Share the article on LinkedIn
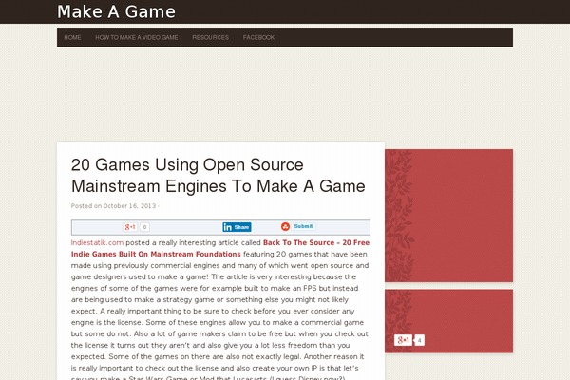The image size is (570, 380). click(237, 227)
